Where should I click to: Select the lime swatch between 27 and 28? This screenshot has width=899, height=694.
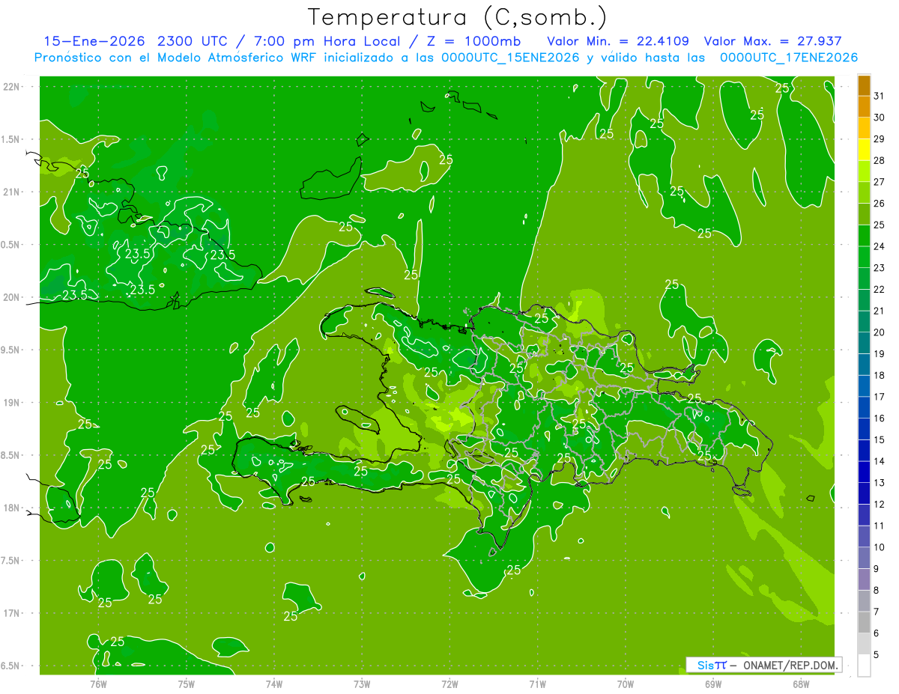click(864, 171)
